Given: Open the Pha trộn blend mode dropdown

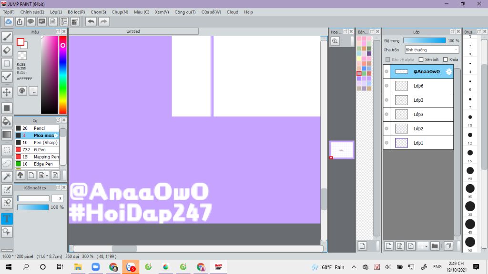Looking at the screenshot, I should click(432, 49).
